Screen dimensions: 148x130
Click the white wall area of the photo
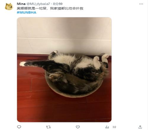tap(64, 35)
